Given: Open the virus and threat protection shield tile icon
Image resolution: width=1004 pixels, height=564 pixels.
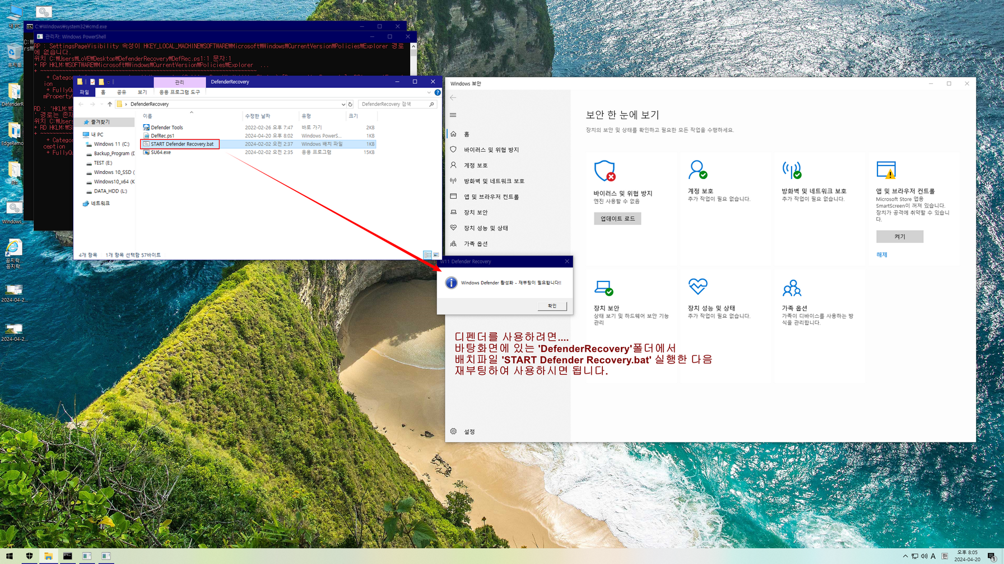Looking at the screenshot, I should click(605, 171).
